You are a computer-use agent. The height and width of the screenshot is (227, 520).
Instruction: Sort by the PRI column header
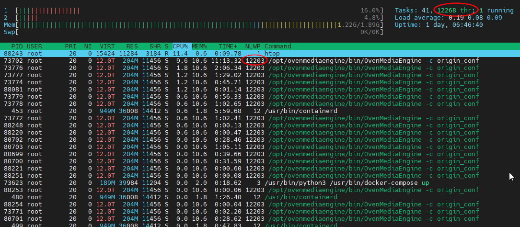click(70, 46)
